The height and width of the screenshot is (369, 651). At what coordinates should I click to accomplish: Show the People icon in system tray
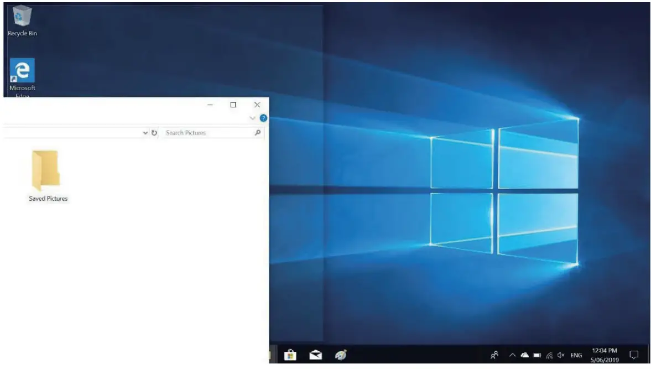coord(494,355)
